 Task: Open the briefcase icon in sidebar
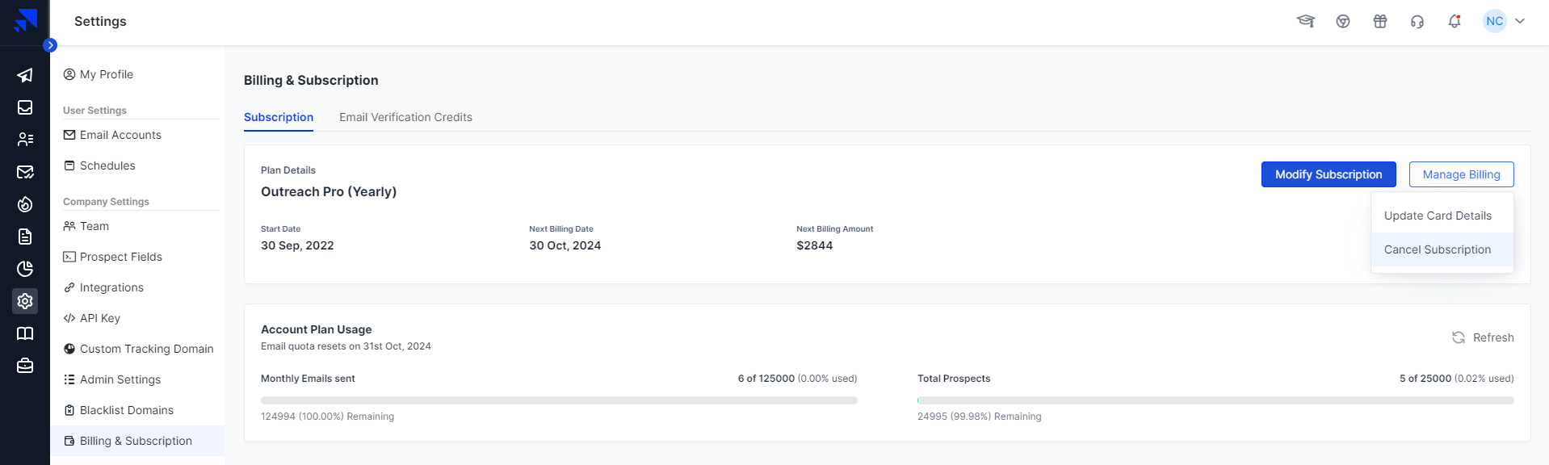[x=25, y=366]
